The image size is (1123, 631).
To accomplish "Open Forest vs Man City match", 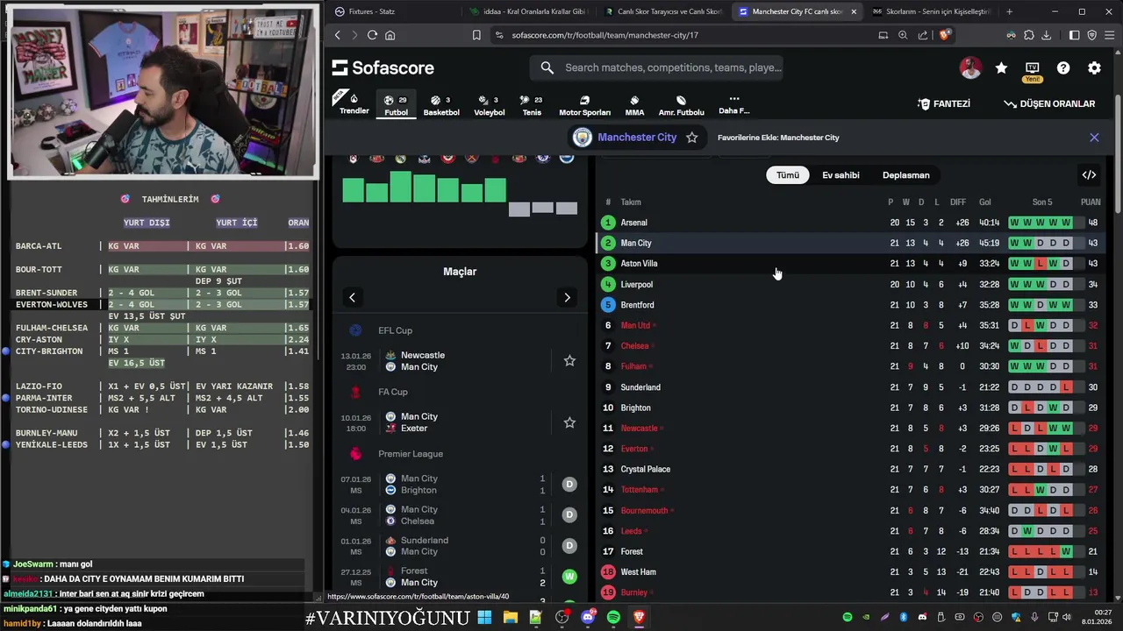I will (x=460, y=577).
